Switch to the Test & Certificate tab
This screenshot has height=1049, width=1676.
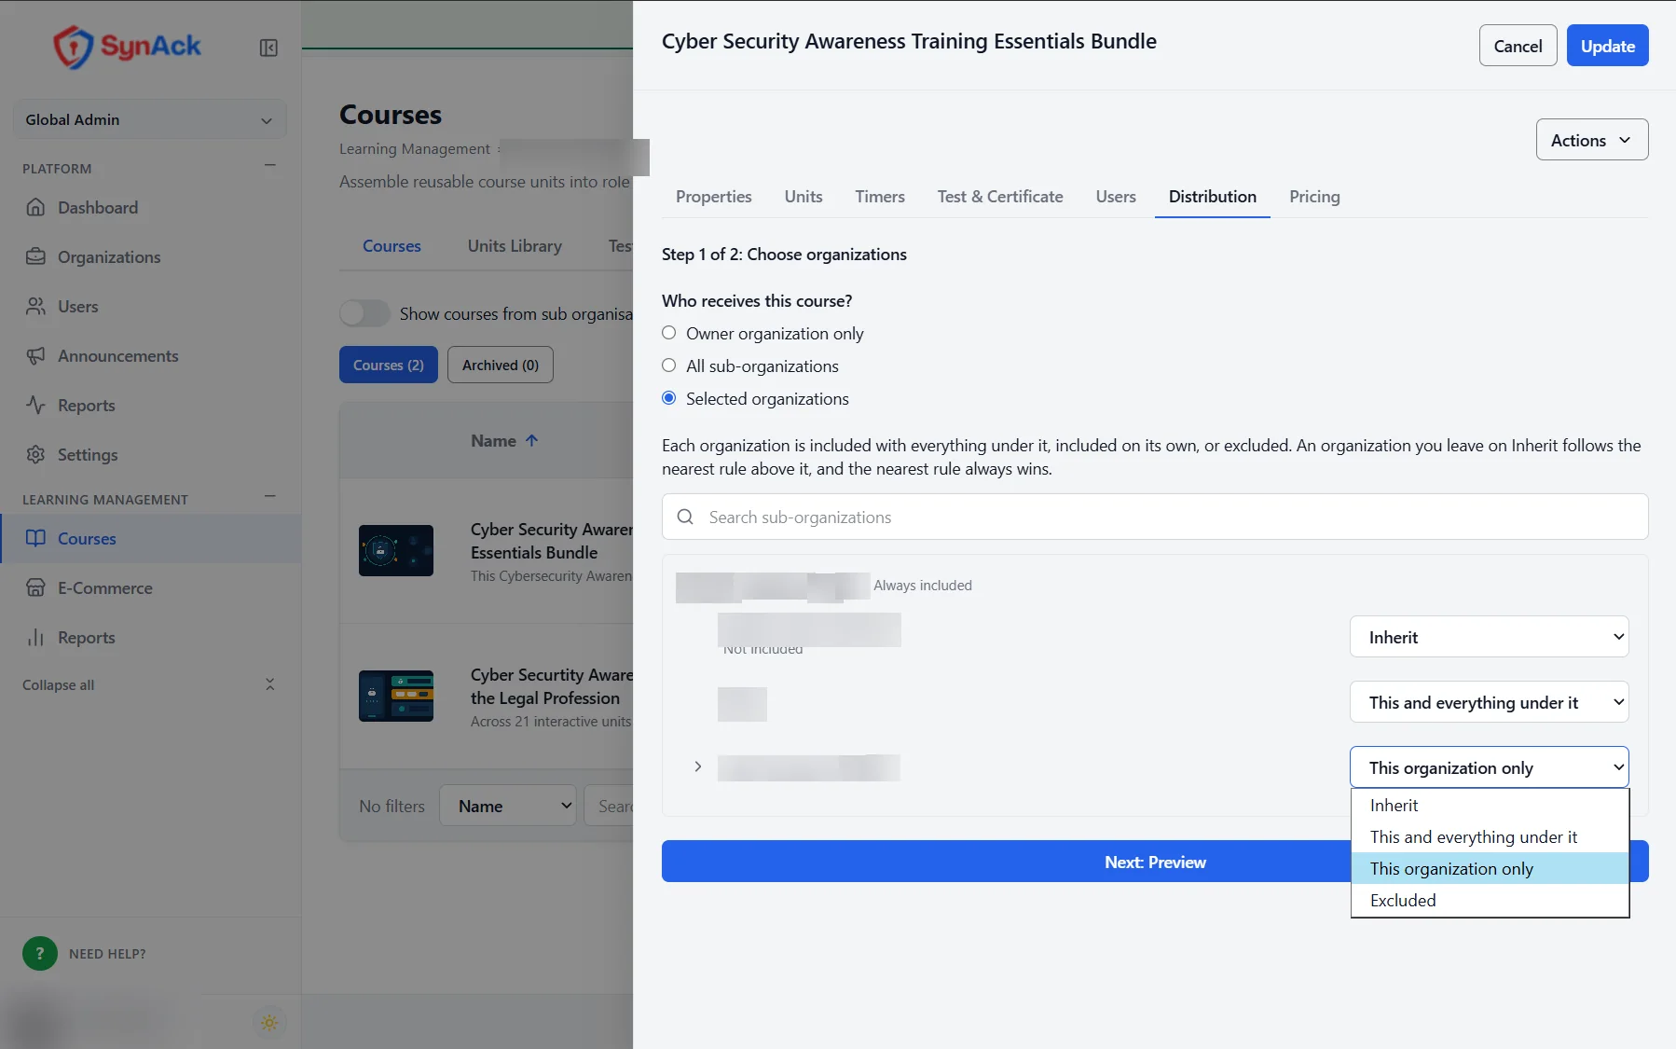1000,197
